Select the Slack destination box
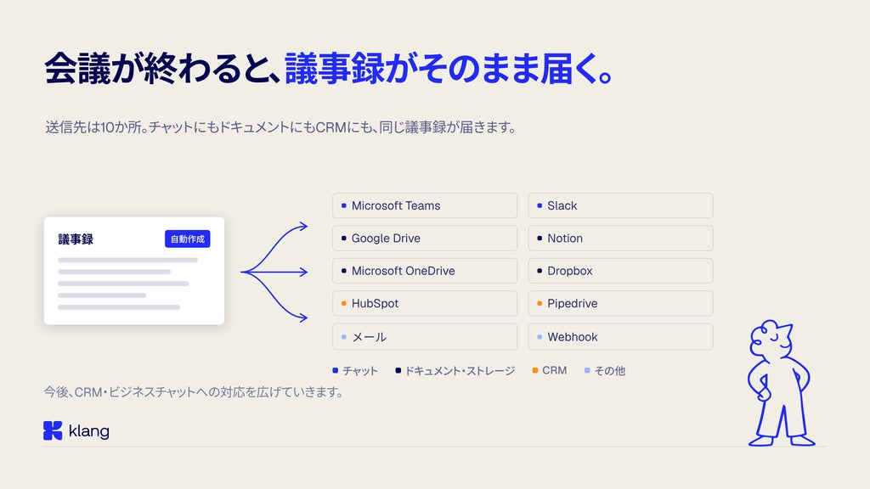Image resolution: width=870 pixels, height=489 pixels. point(620,205)
